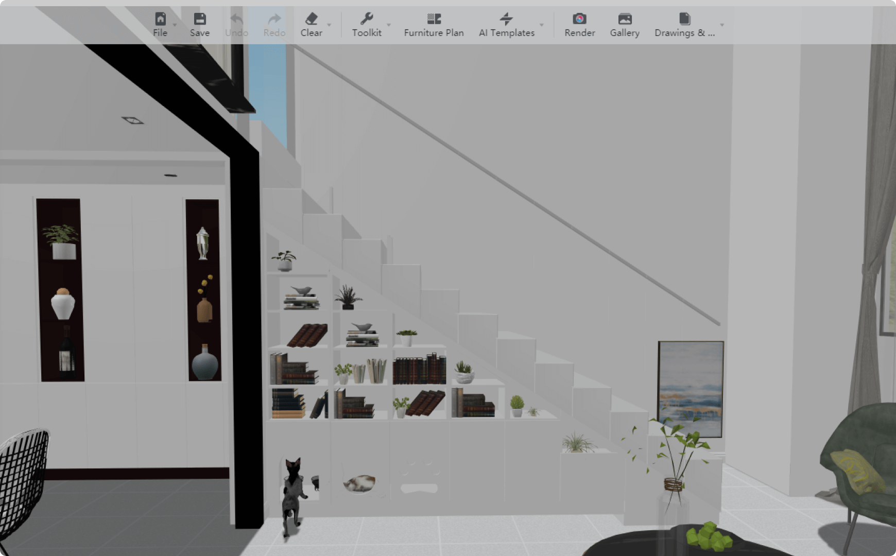
Task: Expand the dropdown arrow beside File
Action: [175, 25]
